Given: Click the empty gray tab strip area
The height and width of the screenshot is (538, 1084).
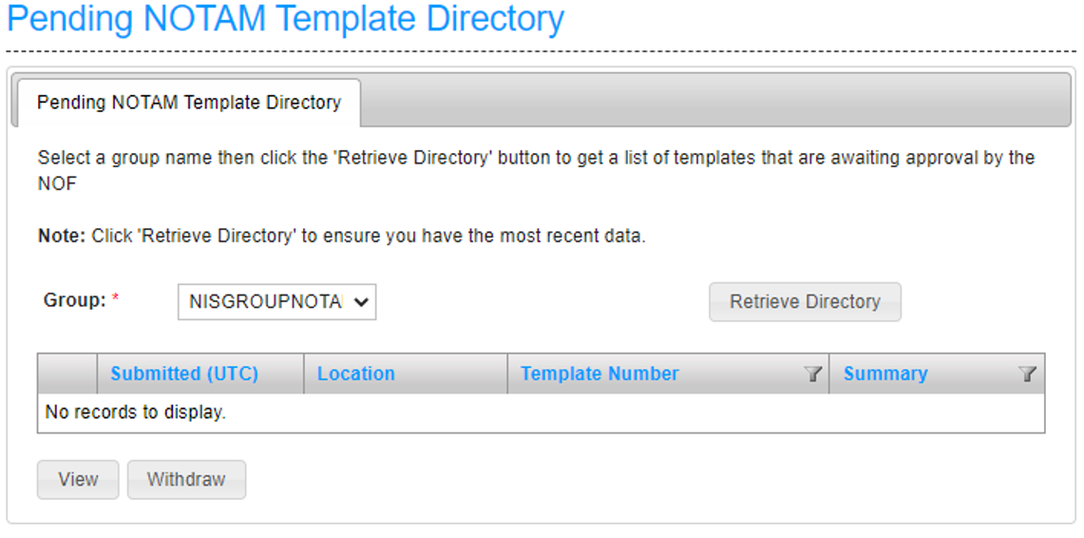Looking at the screenshot, I should click(x=715, y=100).
